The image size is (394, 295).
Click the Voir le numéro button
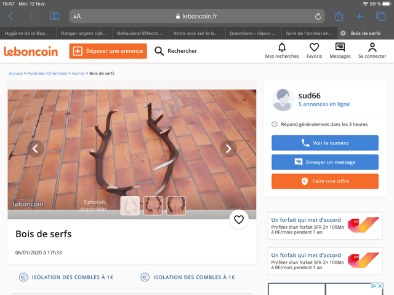(325, 143)
